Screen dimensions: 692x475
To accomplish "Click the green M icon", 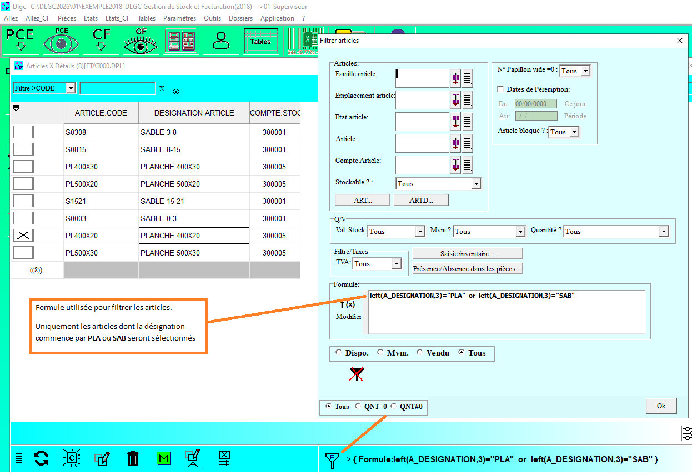I will click(x=163, y=458).
